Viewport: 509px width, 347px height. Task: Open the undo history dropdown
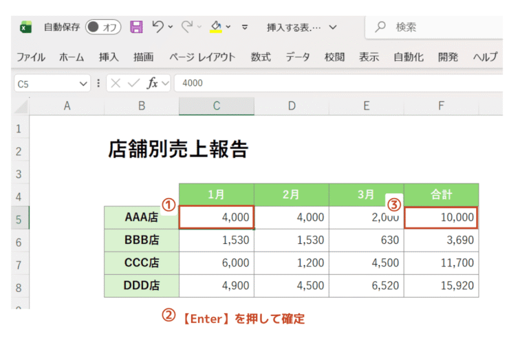(x=171, y=27)
